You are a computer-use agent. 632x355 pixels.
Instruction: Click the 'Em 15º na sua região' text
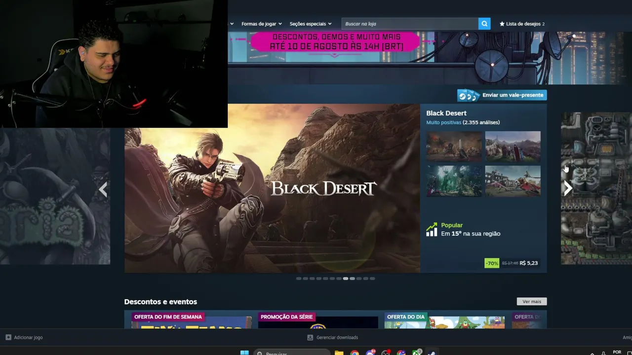click(471, 234)
